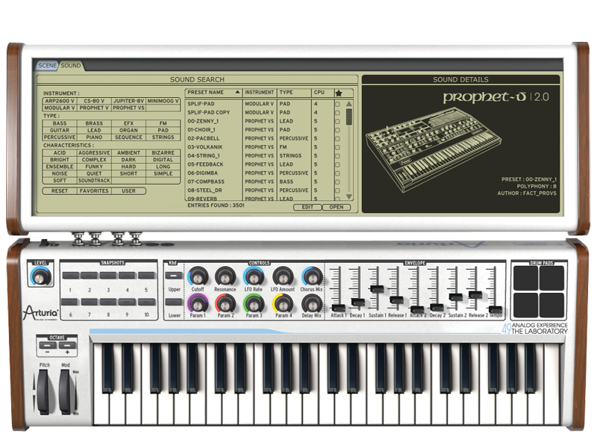Screen dimensions: 597x437
Task: Click the Arturia logo on the keyboard
Action: (x=41, y=313)
